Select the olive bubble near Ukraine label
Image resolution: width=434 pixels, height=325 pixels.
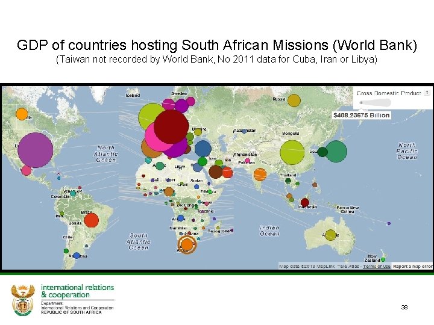[x=198, y=132]
